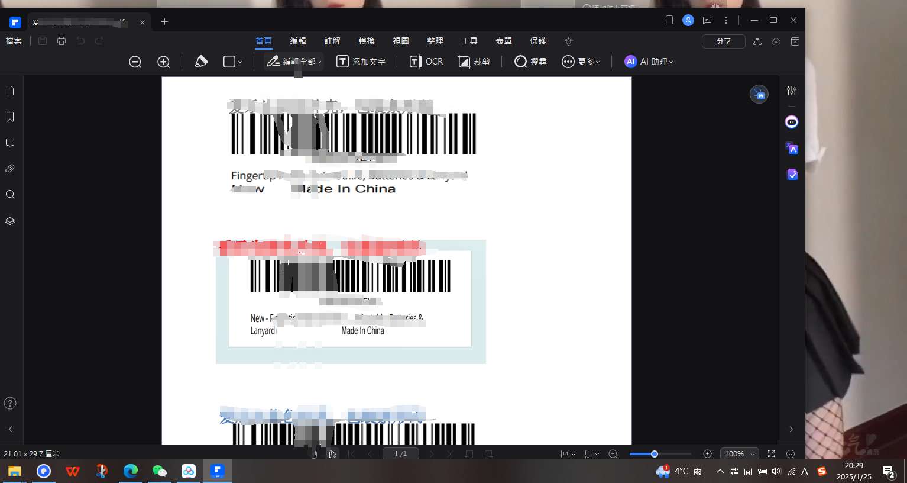Click the floating convert-to-Word button
Screen dimensions: 907x483
coord(759,94)
